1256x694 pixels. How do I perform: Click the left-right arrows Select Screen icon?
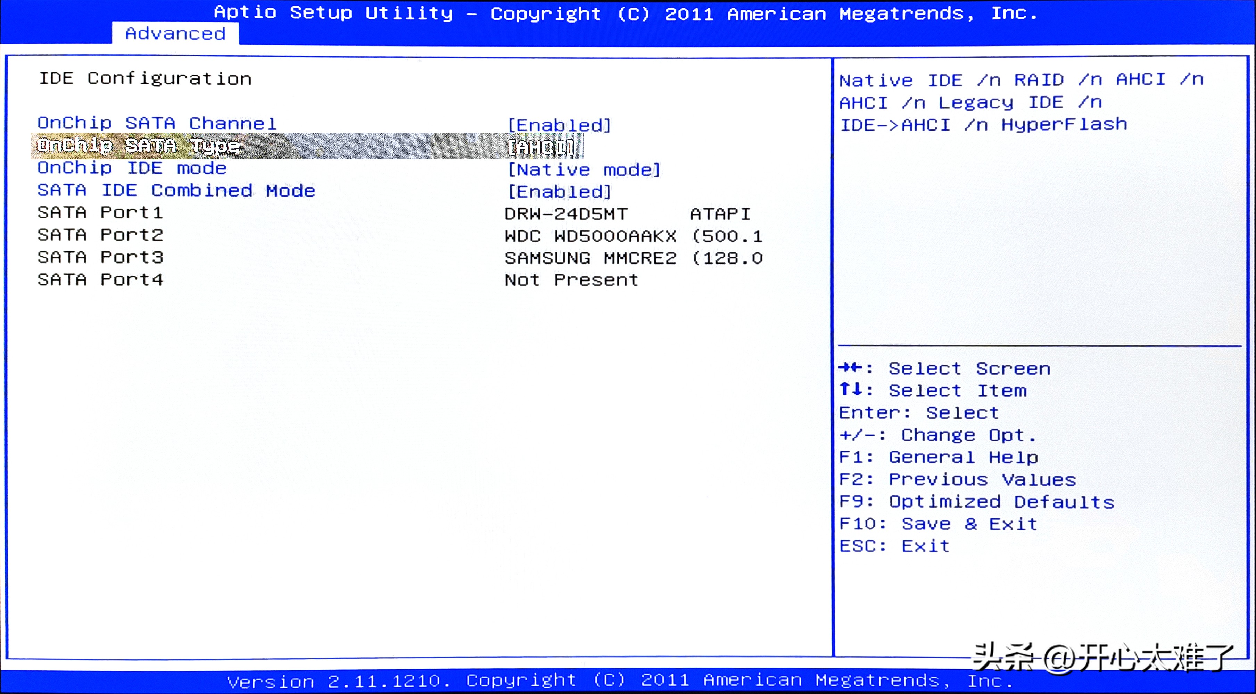(851, 368)
